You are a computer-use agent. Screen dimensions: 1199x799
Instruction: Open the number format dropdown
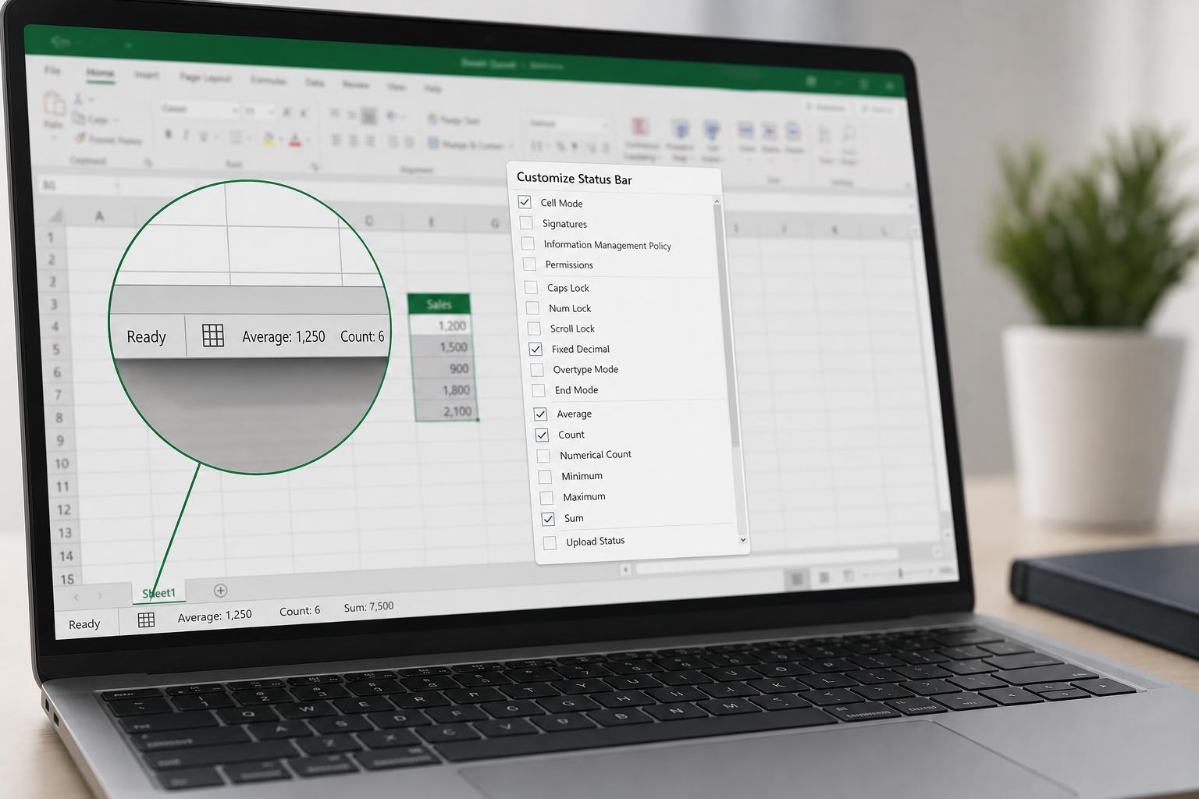(x=605, y=124)
